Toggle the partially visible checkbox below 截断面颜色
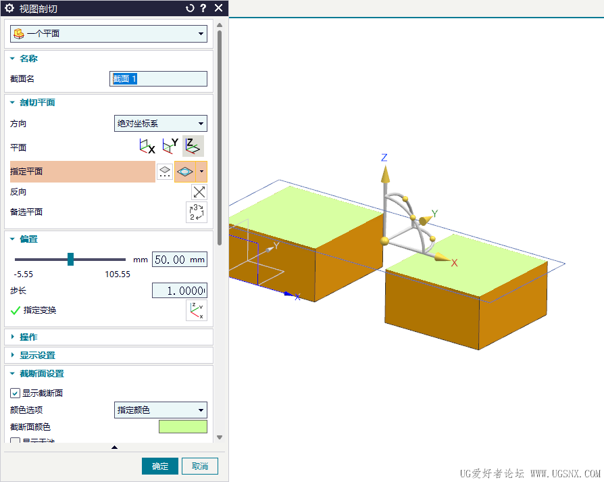 15,440
